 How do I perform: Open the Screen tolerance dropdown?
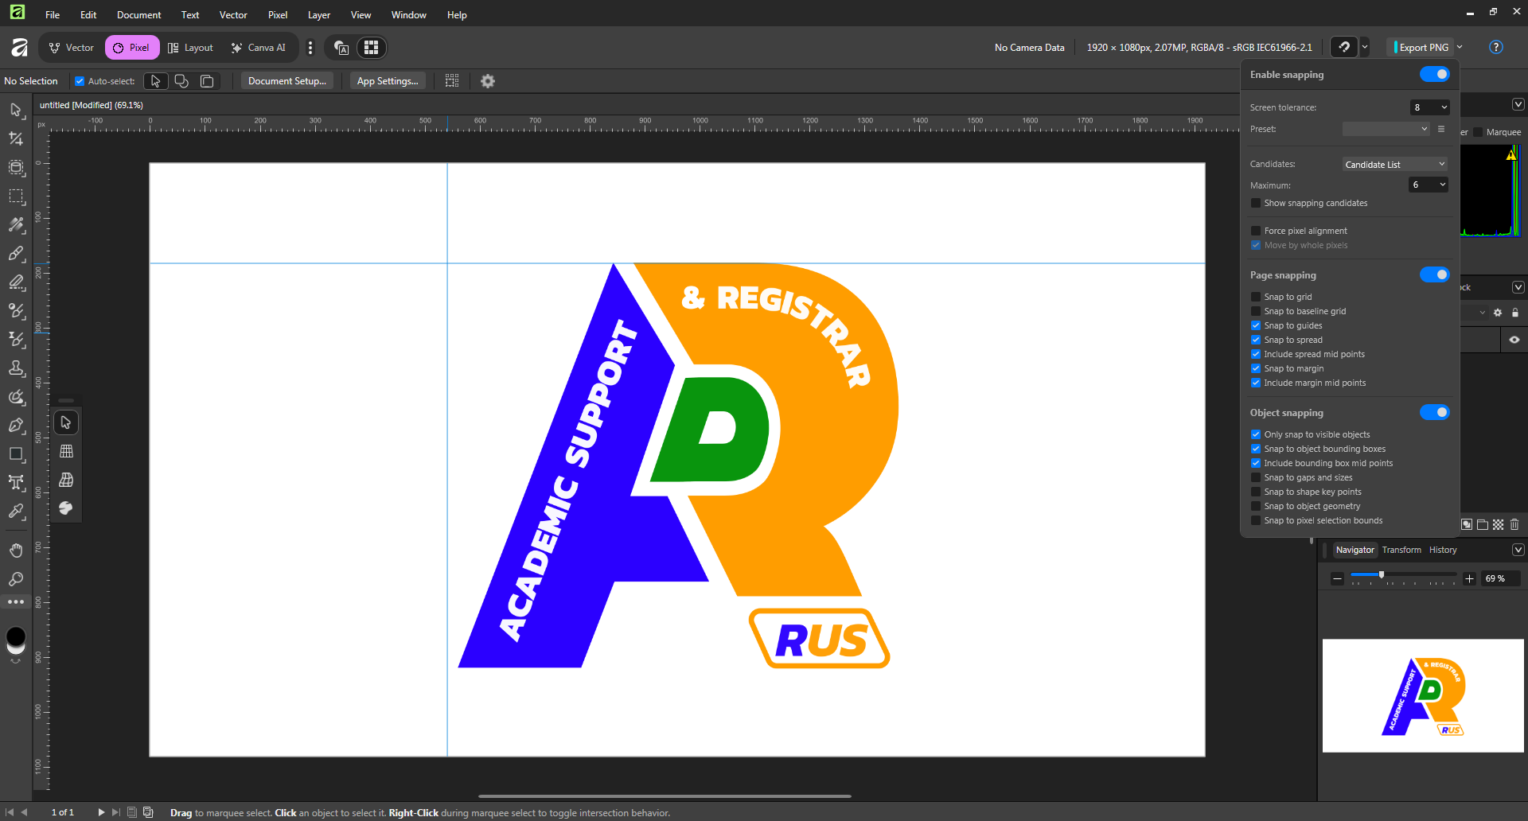[x=1429, y=107]
